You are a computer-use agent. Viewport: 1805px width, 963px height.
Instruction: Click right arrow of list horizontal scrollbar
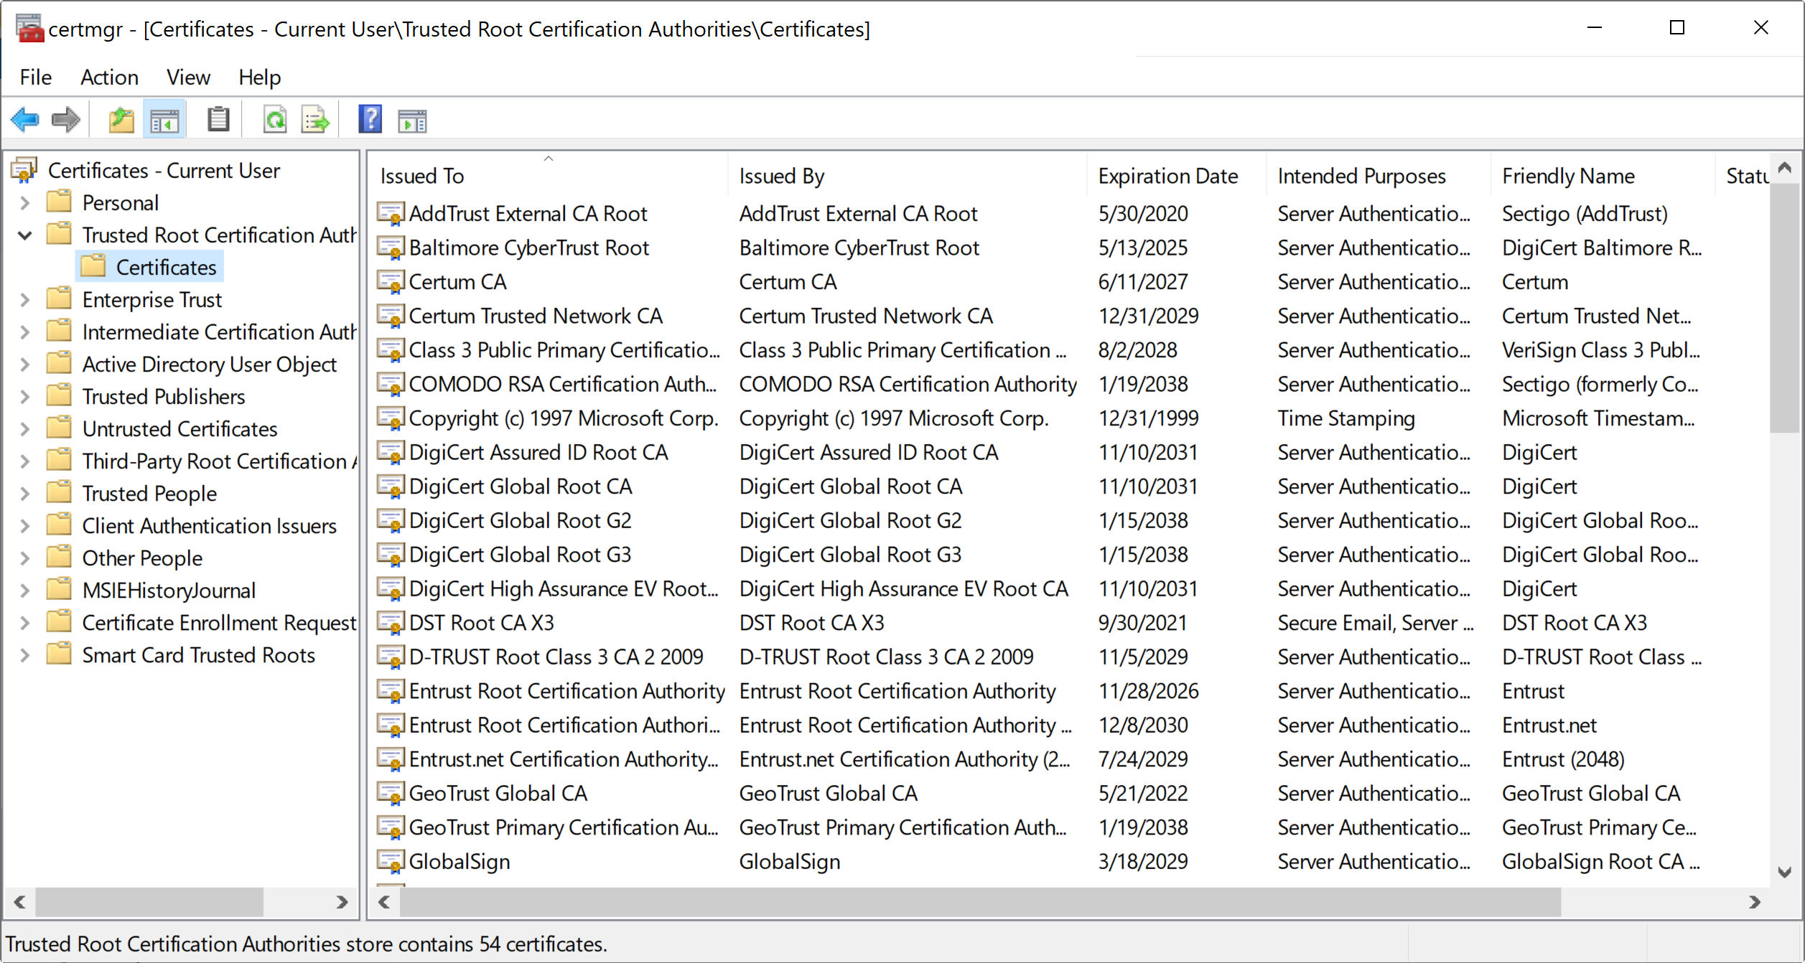coord(1755,902)
